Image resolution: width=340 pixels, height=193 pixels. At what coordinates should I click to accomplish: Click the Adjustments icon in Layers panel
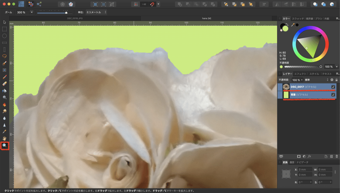[304, 156]
